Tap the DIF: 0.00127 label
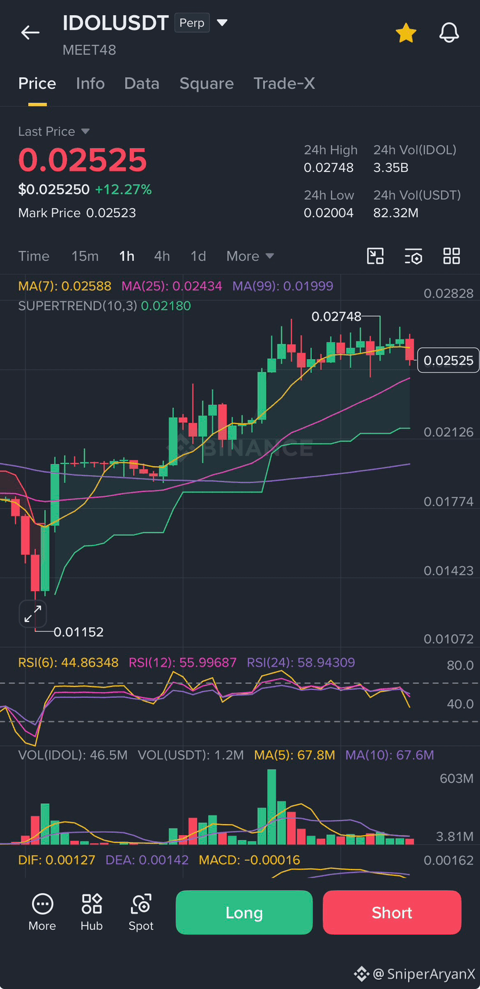The height and width of the screenshot is (989, 480). 57,860
